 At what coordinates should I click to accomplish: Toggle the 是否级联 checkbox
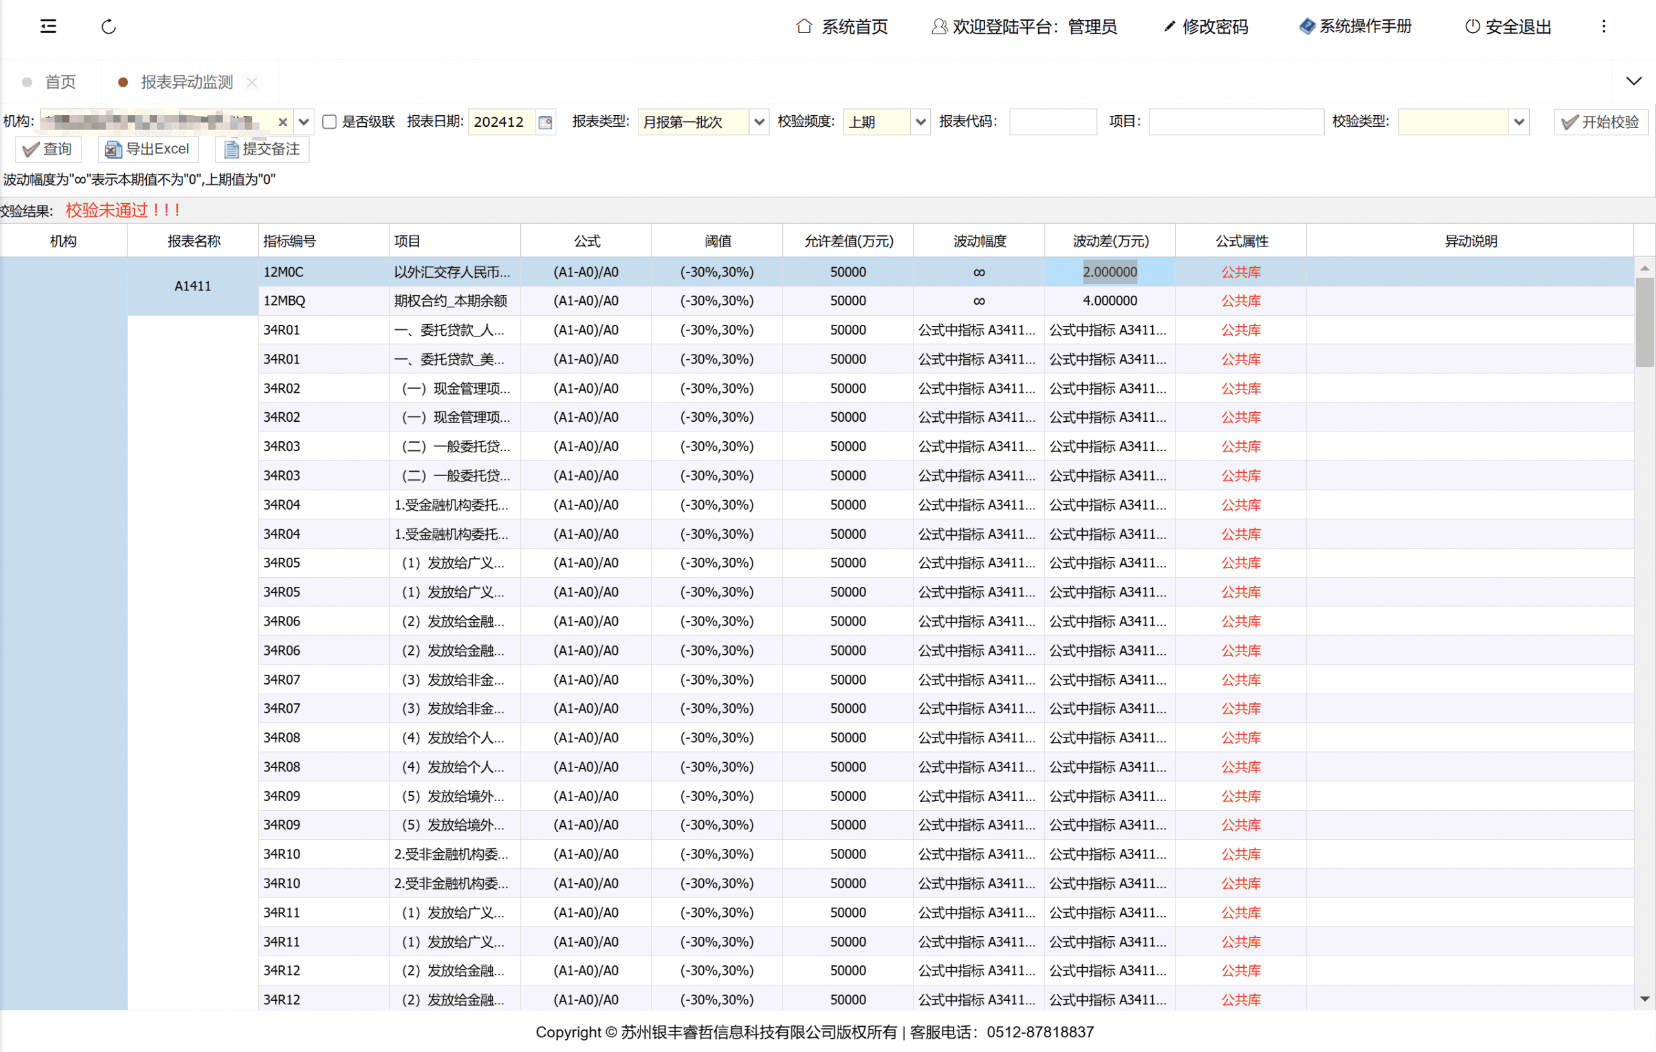[x=329, y=122]
